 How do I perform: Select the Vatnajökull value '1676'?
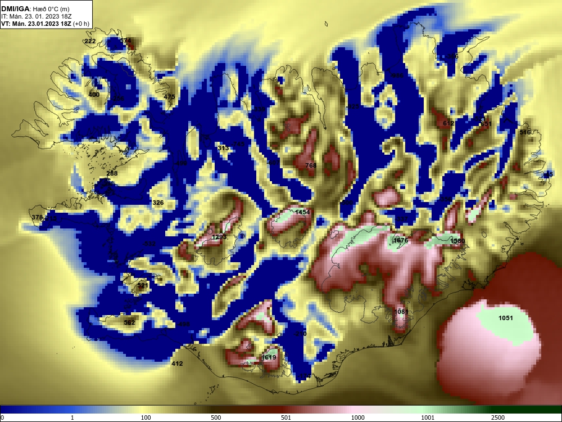pyautogui.click(x=400, y=240)
